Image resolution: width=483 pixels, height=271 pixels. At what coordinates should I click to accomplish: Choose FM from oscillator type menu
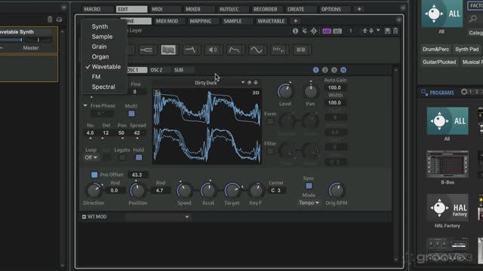pyautogui.click(x=96, y=77)
